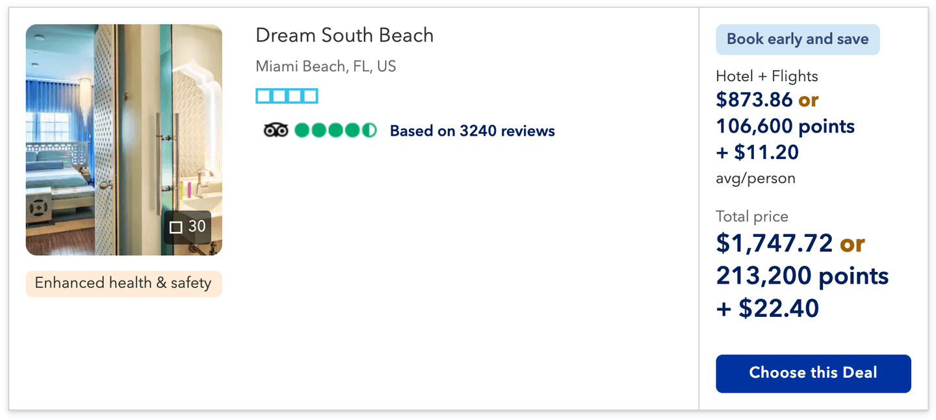Click the half-filled TripAdvisor rating circle
936x420 pixels.
click(x=369, y=130)
